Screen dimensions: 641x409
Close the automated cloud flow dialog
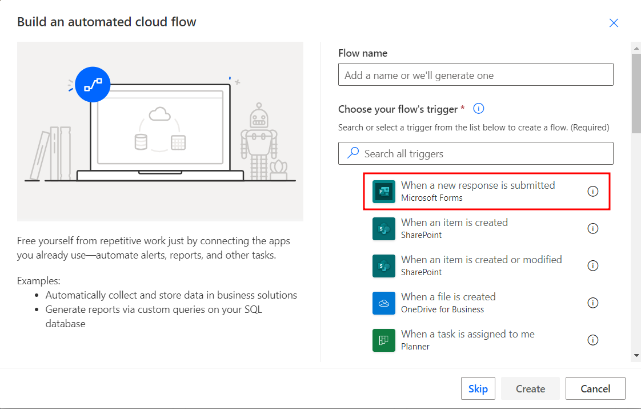[x=614, y=23]
